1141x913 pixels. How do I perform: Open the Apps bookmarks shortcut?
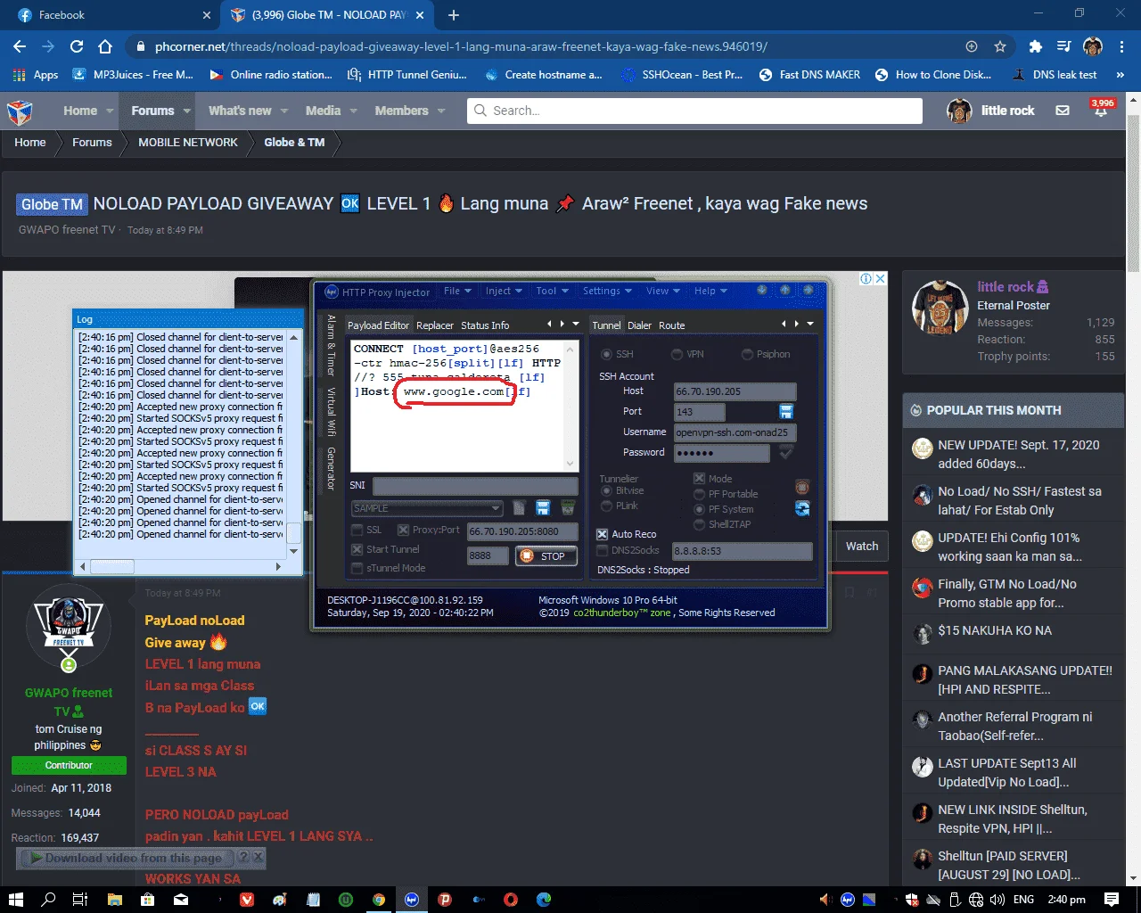(x=36, y=75)
